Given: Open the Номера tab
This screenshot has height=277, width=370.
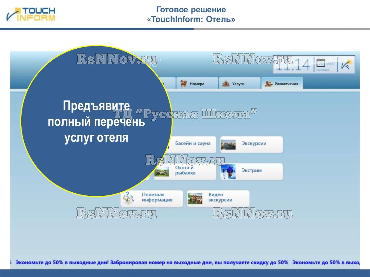Looking at the screenshot, I should pos(197,83).
